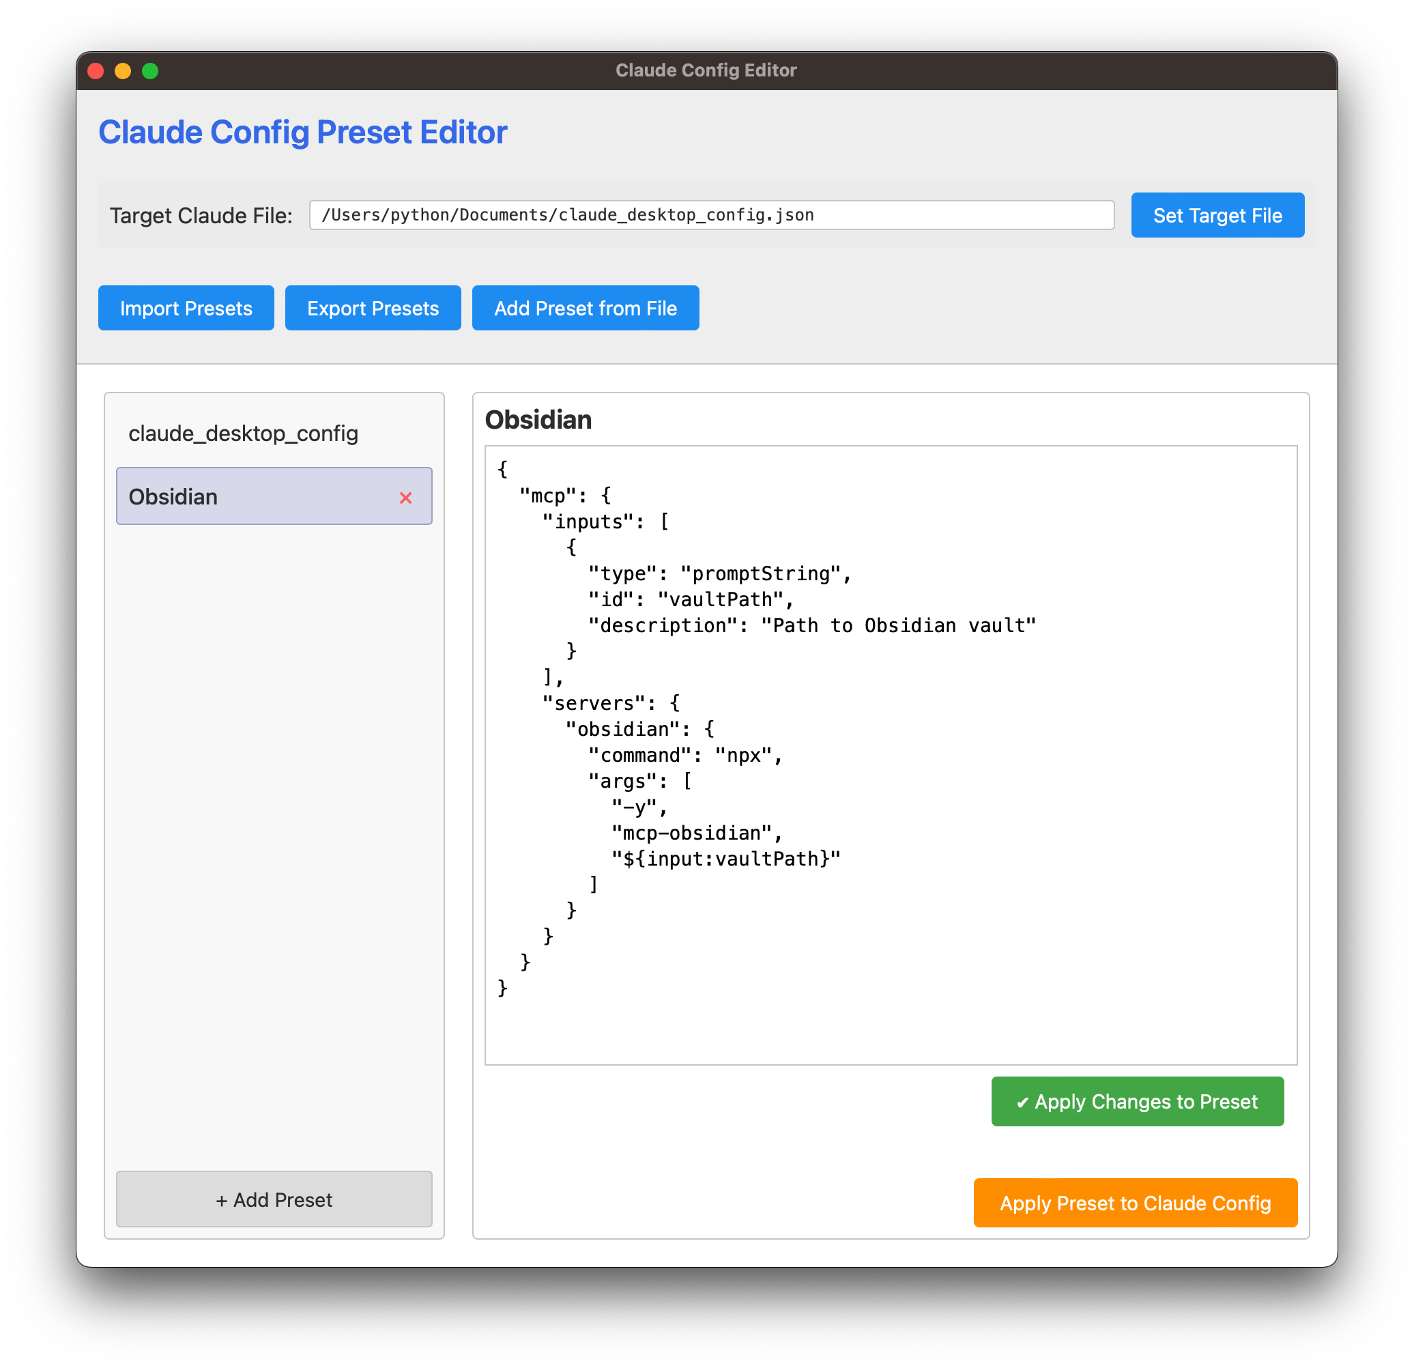
Task: Select claude_desktop_config preset in list
Action: [x=243, y=433]
